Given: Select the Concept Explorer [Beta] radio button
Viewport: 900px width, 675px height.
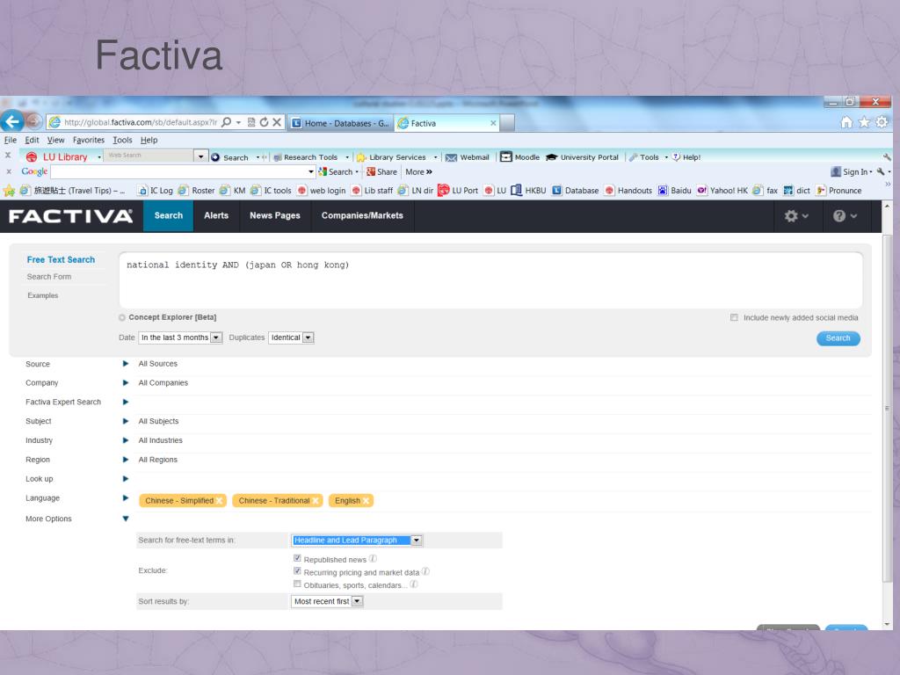Looking at the screenshot, I should point(121,317).
